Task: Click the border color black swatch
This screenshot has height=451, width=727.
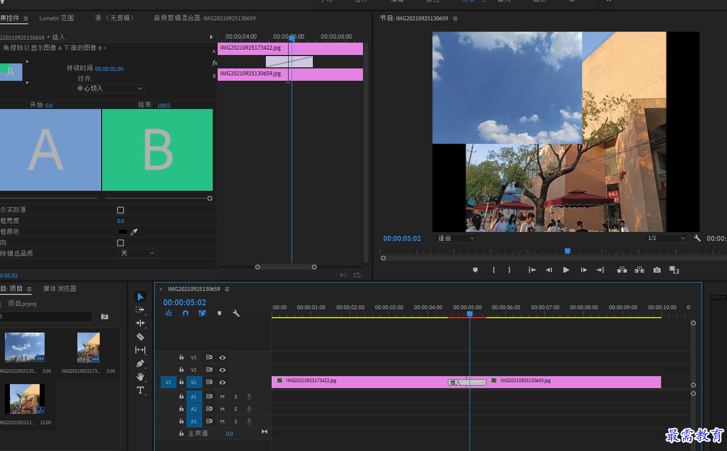Action: 122,232
